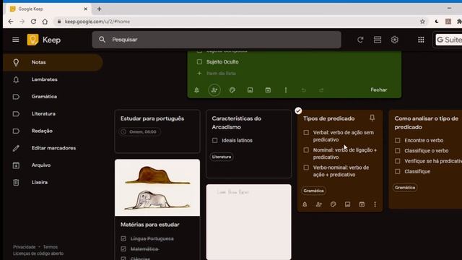Open Editar marcadores
Screen dimensions: 462x260
(x=53, y=147)
